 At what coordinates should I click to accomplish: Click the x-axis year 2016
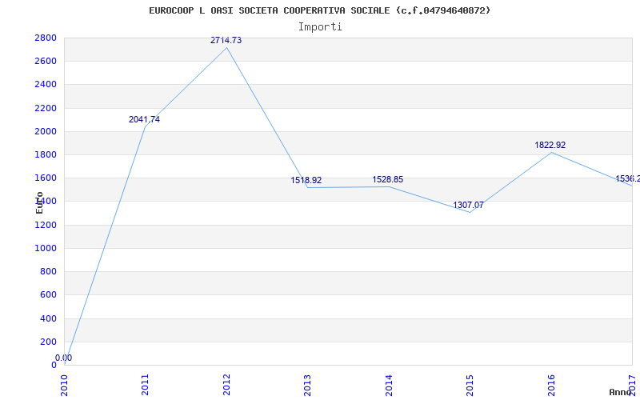click(551, 386)
